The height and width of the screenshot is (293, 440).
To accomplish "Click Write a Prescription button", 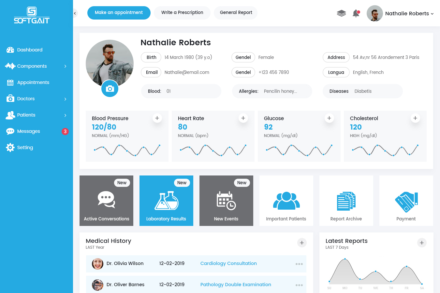I will [x=182, y=13].
